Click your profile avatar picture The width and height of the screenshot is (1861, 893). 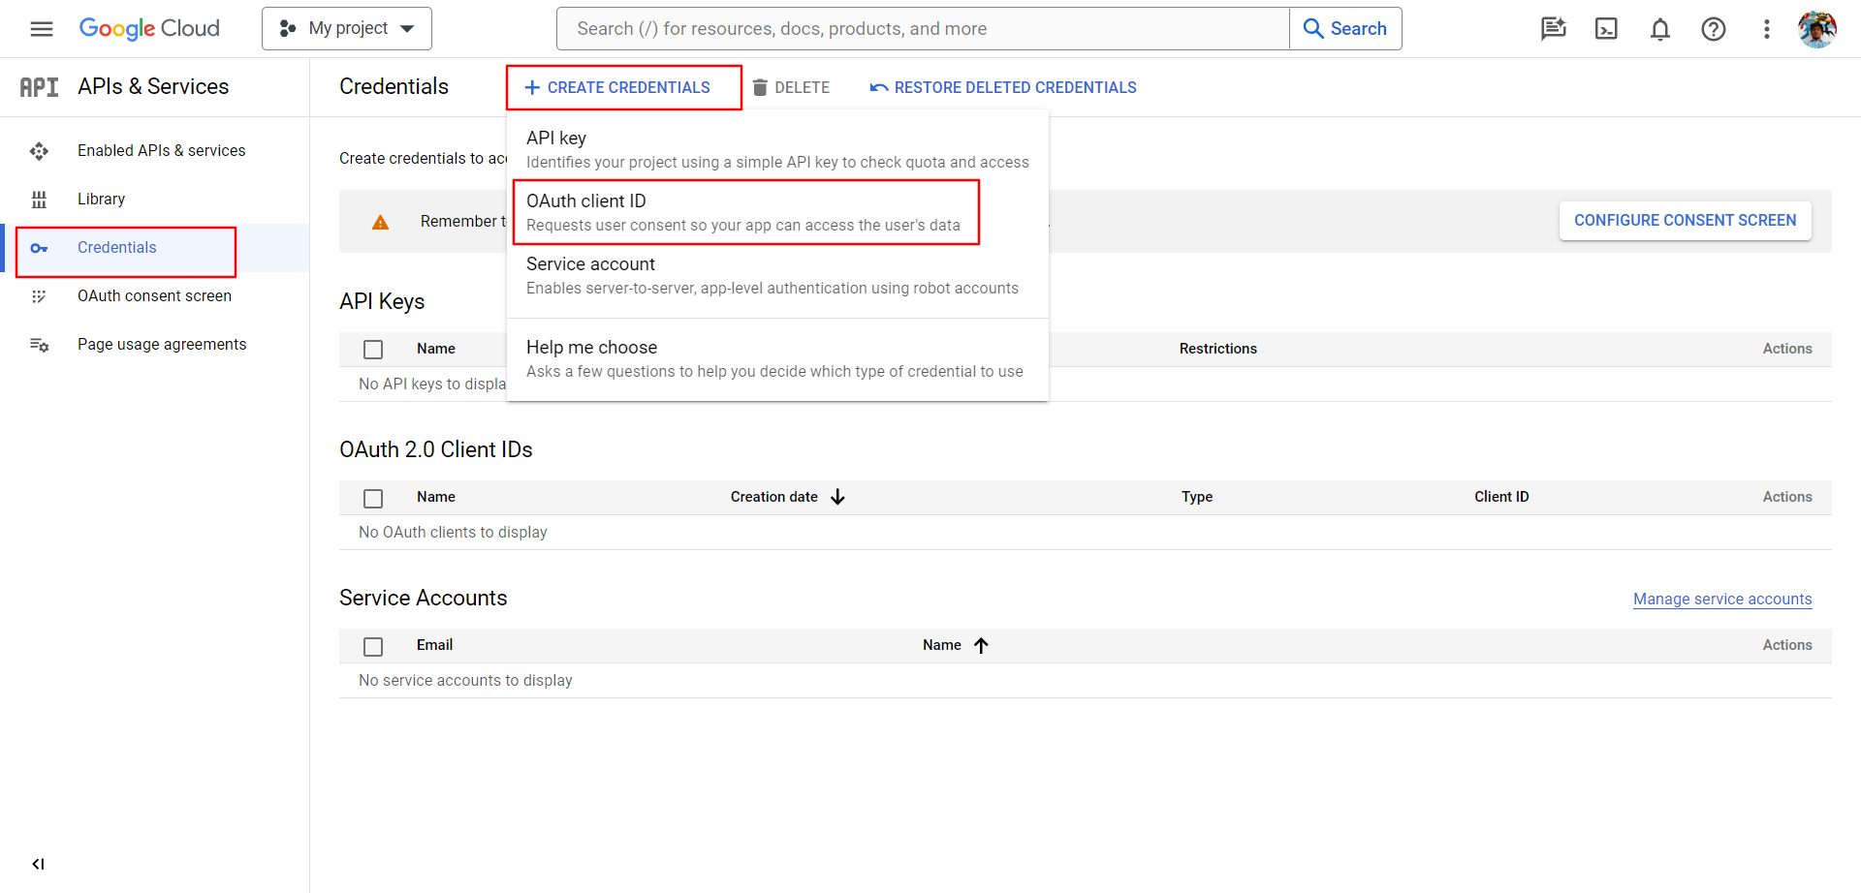pos(1818,28)
